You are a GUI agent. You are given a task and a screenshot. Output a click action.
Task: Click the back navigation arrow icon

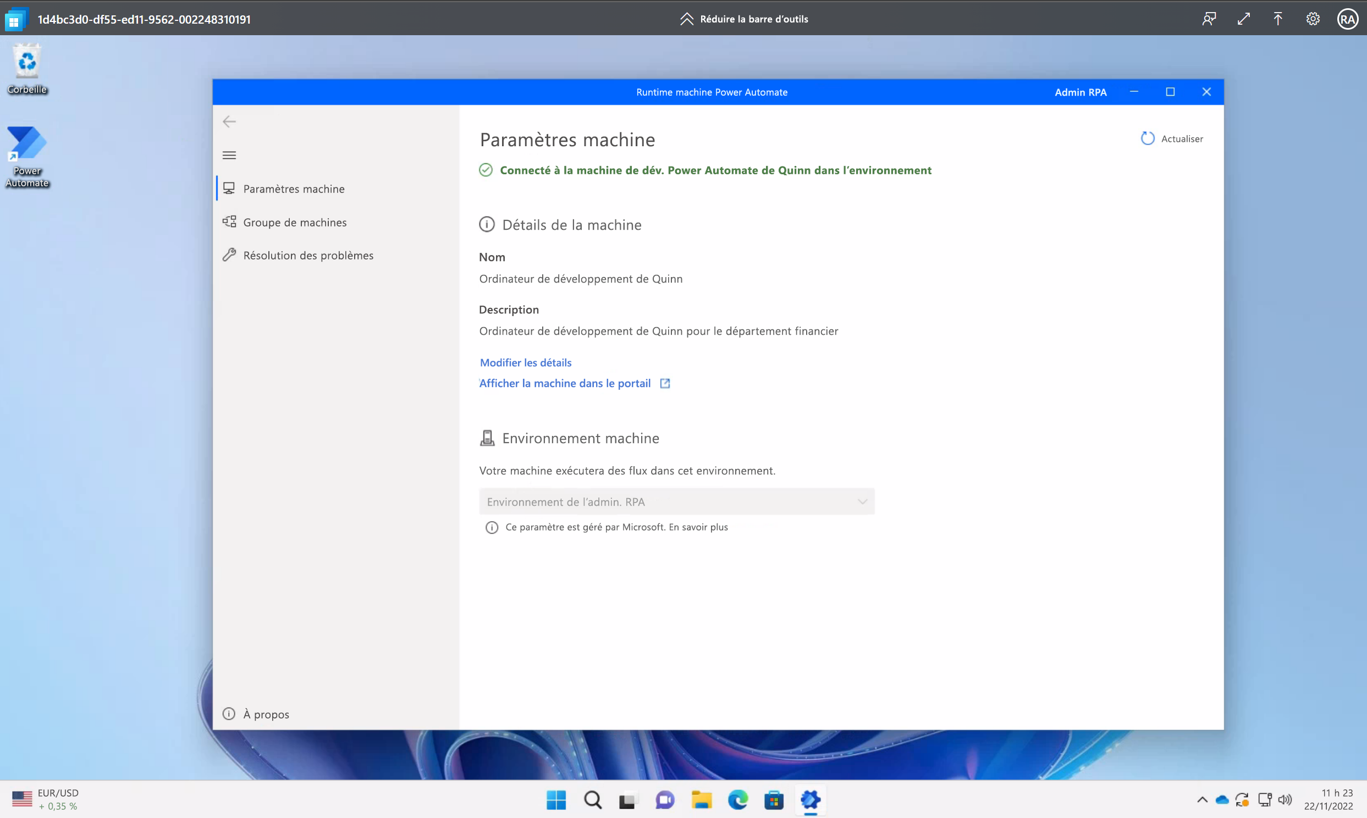click(x=229, y=121)
